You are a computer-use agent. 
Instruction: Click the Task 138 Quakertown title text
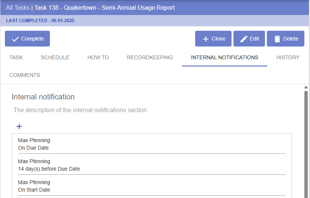(x=105, y=8)
